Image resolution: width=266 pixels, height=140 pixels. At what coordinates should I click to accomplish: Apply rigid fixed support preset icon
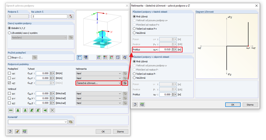(45, 110)
